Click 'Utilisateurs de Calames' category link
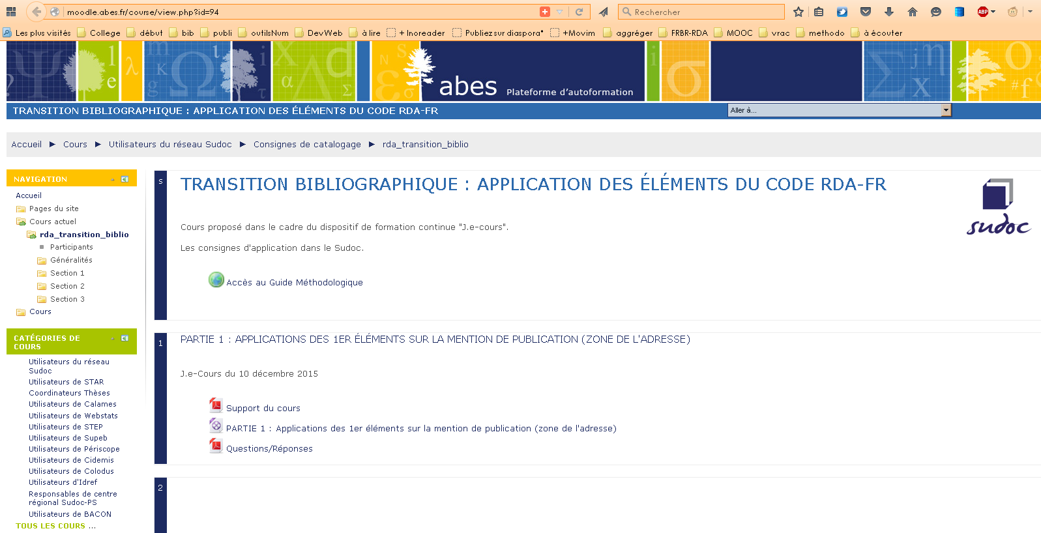 pos(72,404)
